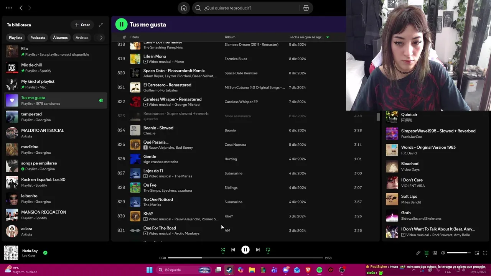The height and width of the screenshot is (276, 491).
Task: Select track Life in Mono
Action: (155, 56)
